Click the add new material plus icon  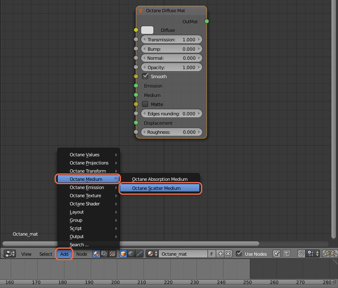[x=221, y=254]
